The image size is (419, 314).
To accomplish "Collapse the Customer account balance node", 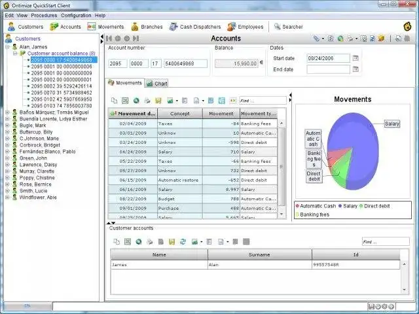I will tap(15, 54).
